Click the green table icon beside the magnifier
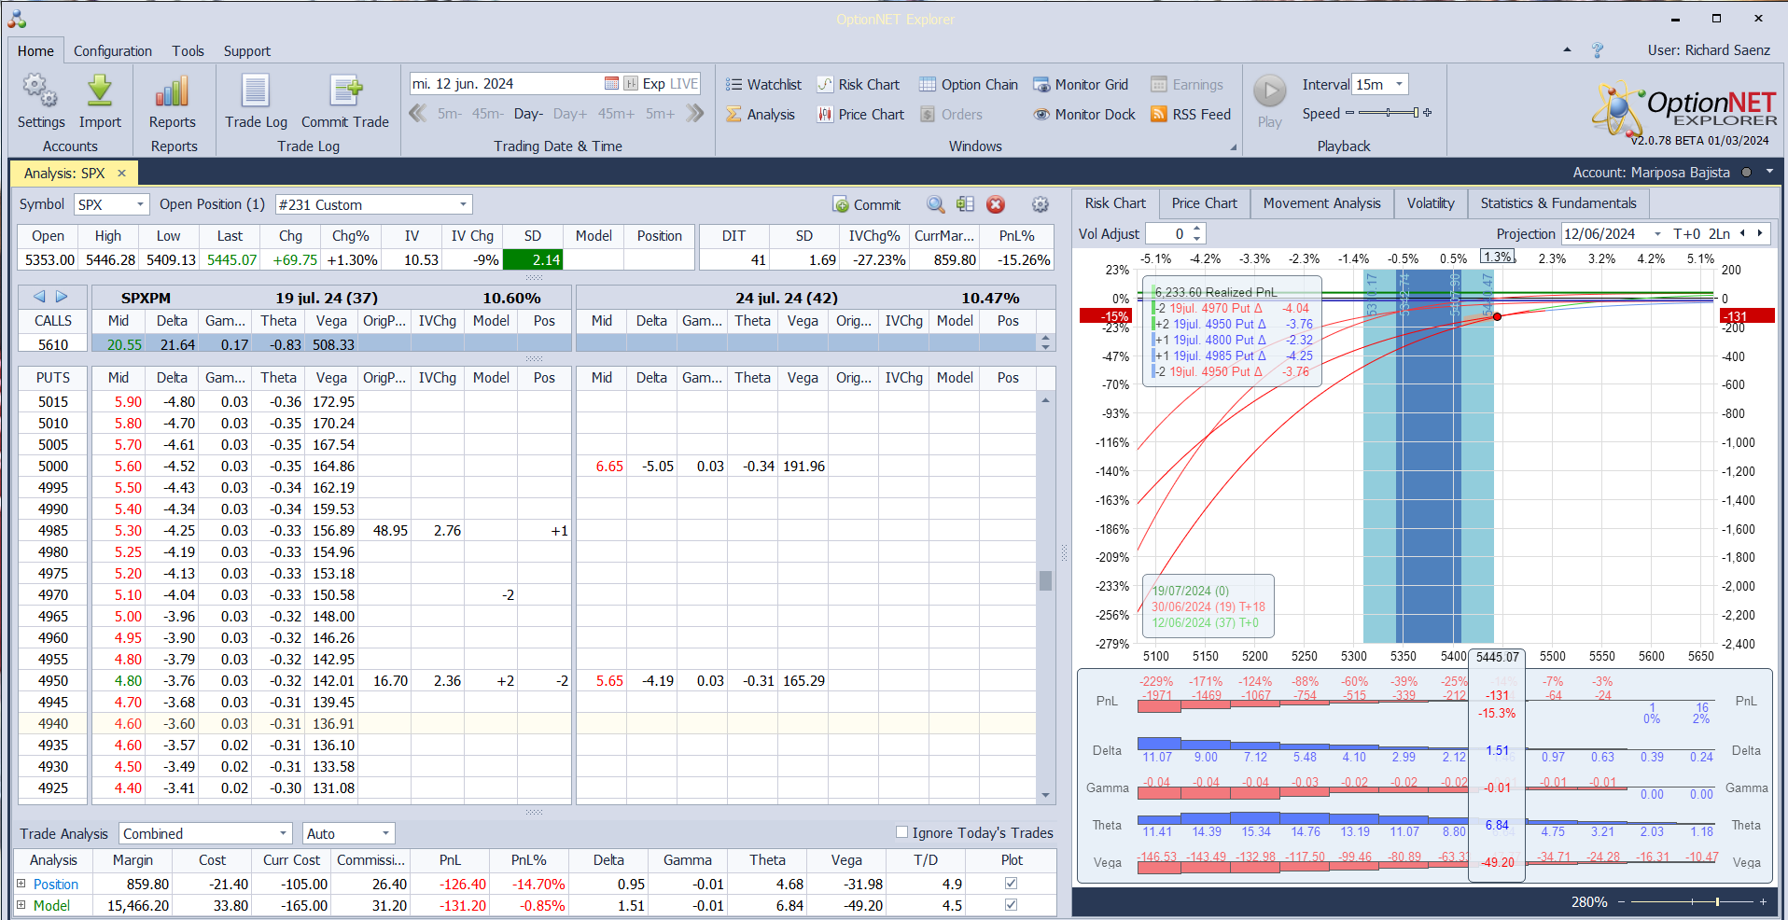1788x920 pixels. click(965, 204)
